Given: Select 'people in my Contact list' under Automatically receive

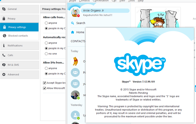Looking at the screenshot, I should (x=46, y=48).
